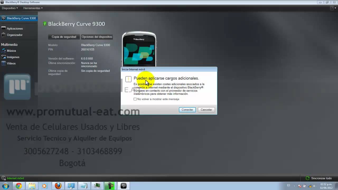Open Windows Explorer from the taskbar
This screenshot has height=190, width=338.
[32, 186]
